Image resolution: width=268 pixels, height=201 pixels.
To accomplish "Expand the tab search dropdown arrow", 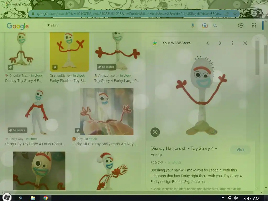I will (237, 4).
